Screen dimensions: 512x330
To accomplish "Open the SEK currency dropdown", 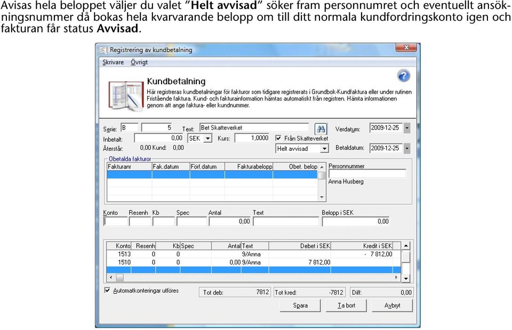I will (x=207, y=139).
